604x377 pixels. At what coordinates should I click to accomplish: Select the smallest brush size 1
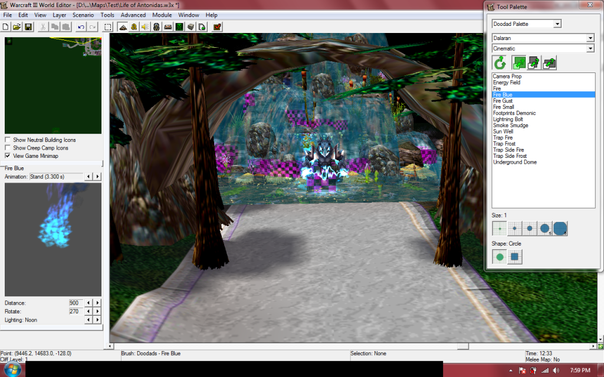tap(500, 229)
